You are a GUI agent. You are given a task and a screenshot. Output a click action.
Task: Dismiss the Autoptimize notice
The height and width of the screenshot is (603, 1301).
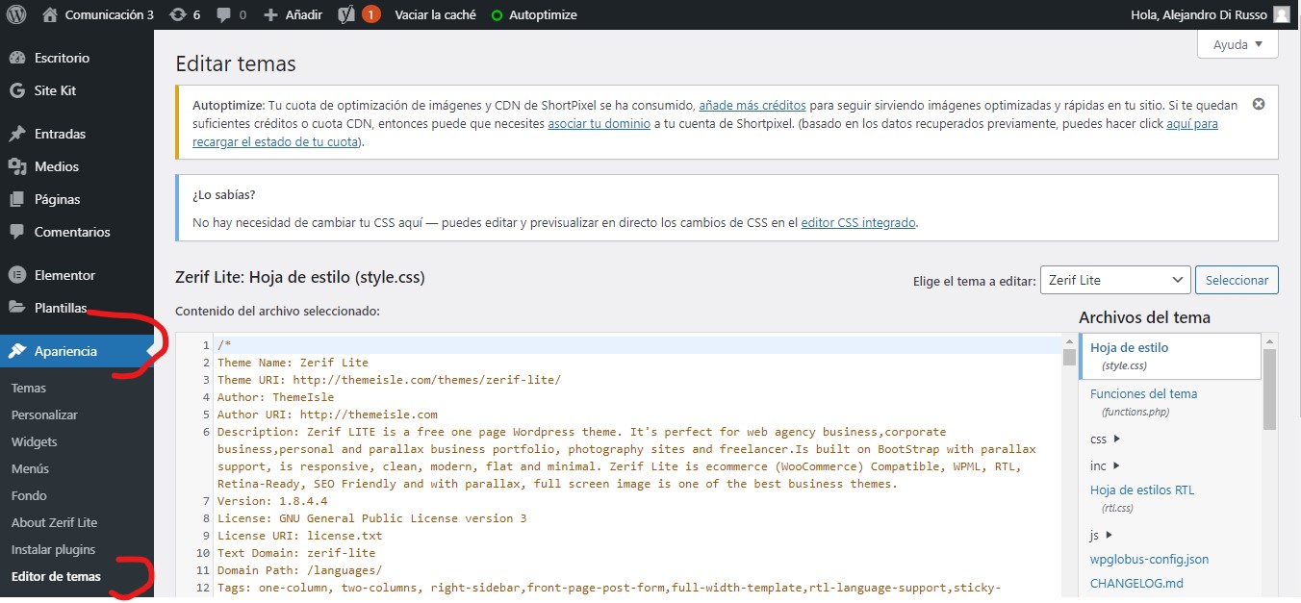click(1259, 104)
